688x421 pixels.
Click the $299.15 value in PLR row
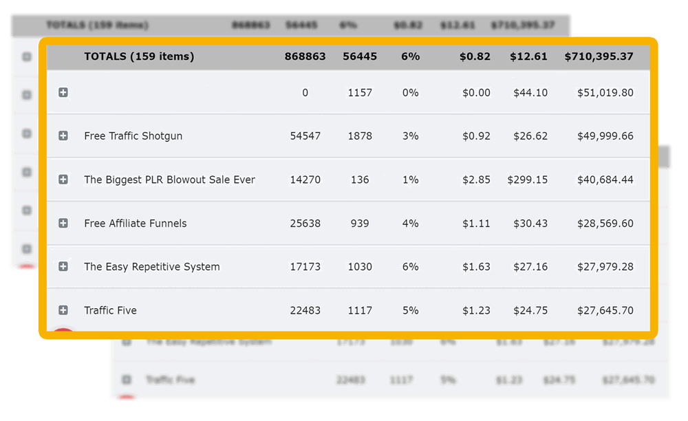(x=527, y=180)
